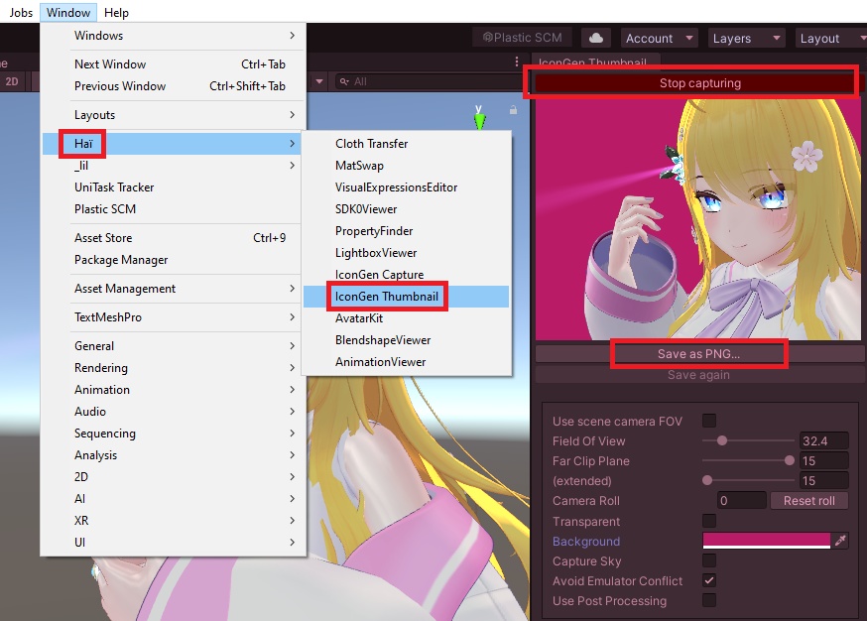Open the Help menu
867x621 pixels.
point(116,12)
